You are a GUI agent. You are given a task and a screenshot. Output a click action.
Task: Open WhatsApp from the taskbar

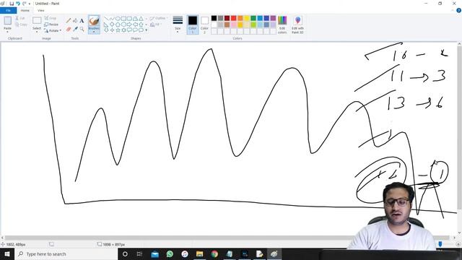pos(170,253)
